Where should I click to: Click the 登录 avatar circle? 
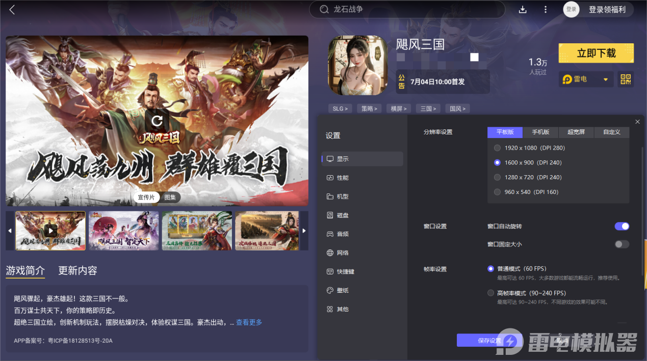571,9
